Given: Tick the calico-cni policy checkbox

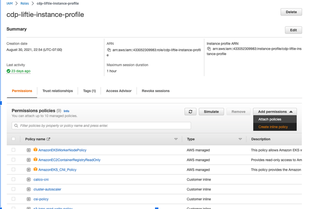Looking at the screenshot, I should (14, 179).
